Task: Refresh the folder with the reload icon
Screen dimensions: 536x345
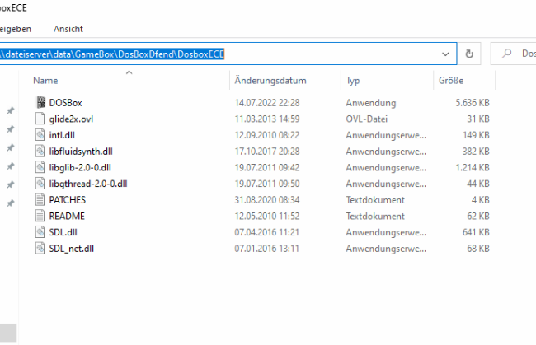Action: (470, 54)
